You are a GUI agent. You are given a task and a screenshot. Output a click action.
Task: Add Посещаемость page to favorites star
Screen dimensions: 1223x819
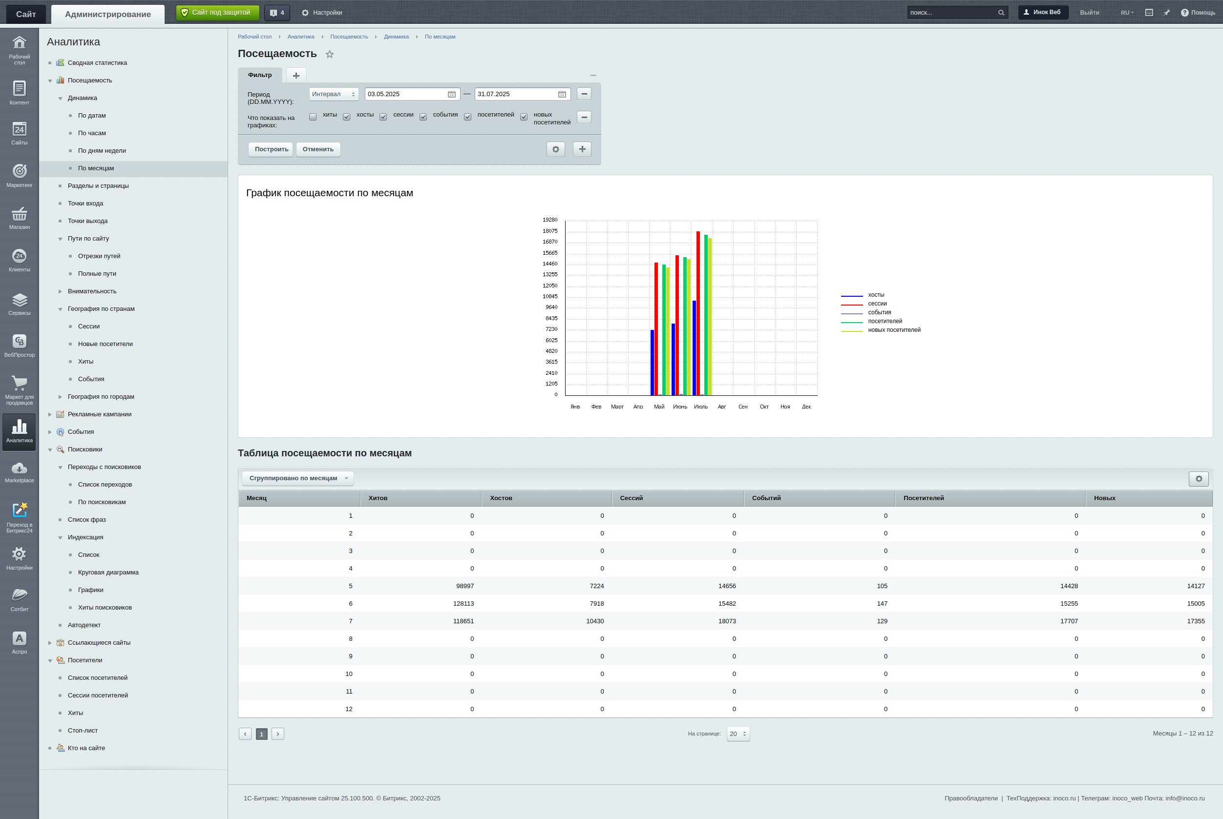(x=329, y=54)
